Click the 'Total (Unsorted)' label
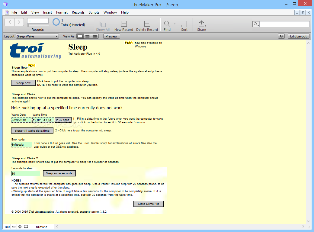The width and height of the screenshot is (314, 232). pos(73,25)
